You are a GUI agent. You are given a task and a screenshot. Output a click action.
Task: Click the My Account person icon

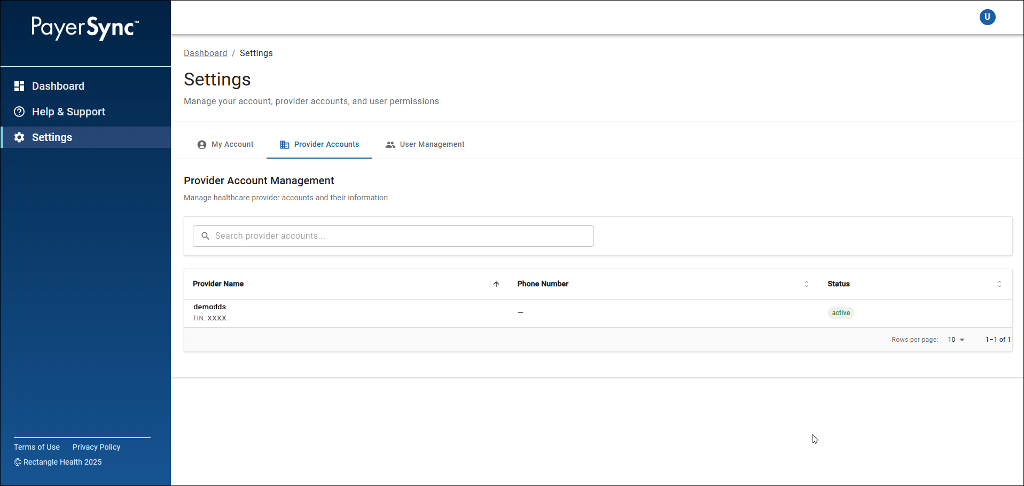(x=202, y=145)
